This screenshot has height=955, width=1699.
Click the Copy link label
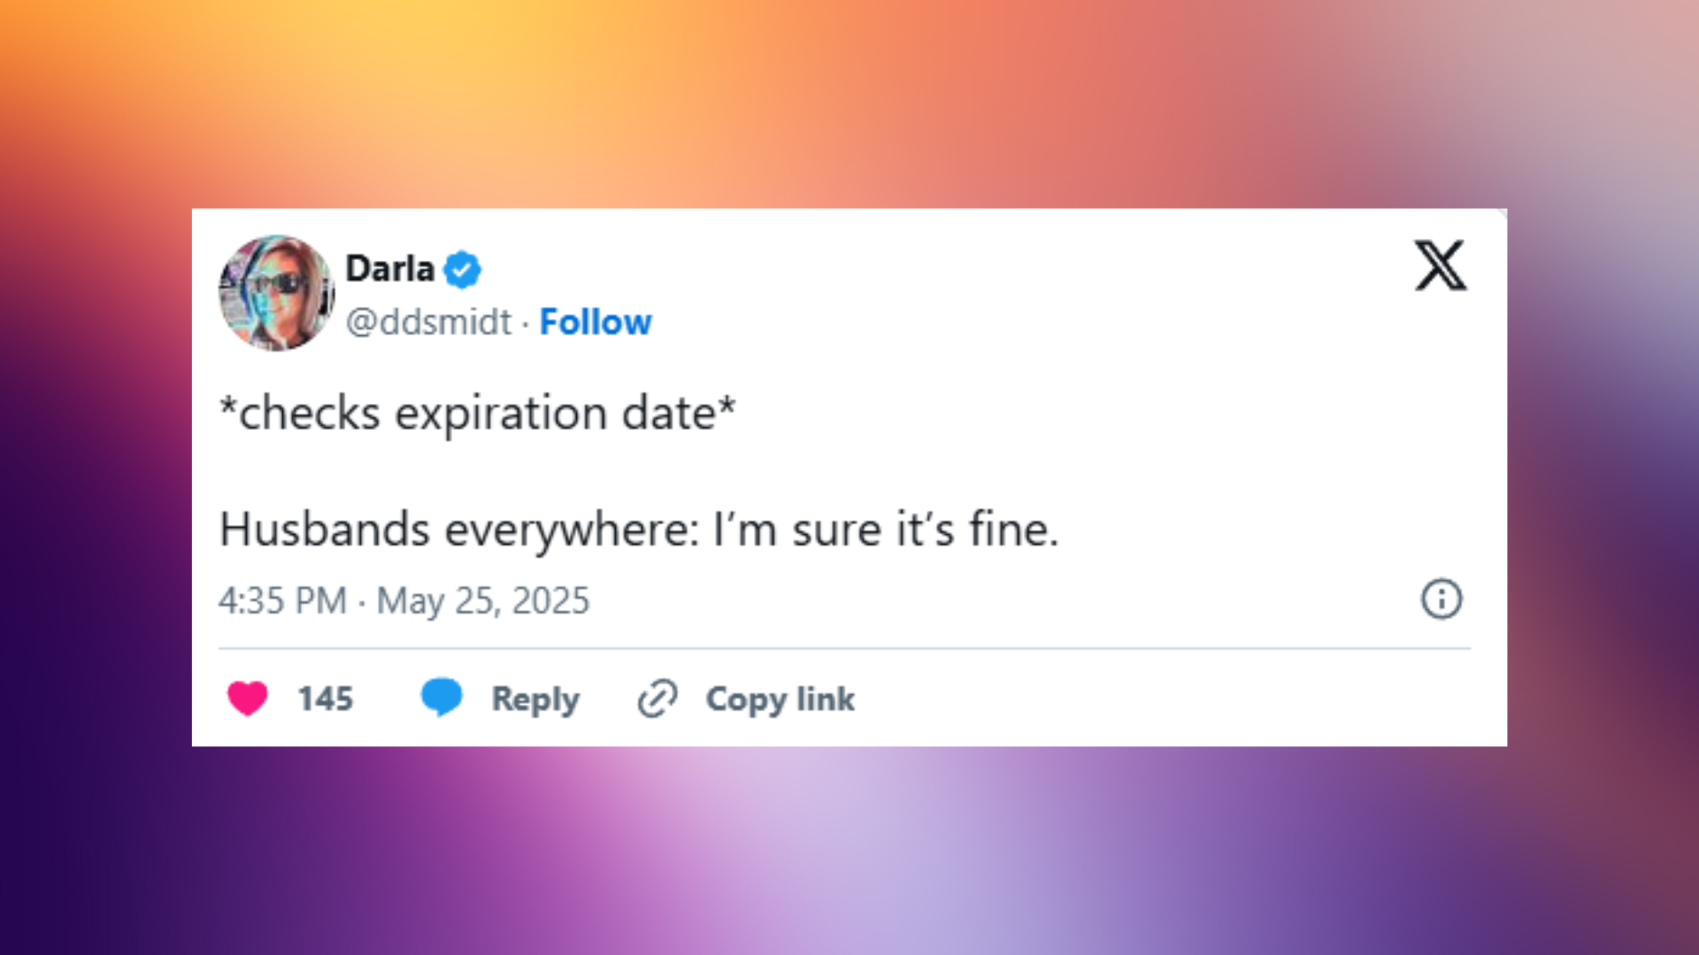tap(778, 699)
